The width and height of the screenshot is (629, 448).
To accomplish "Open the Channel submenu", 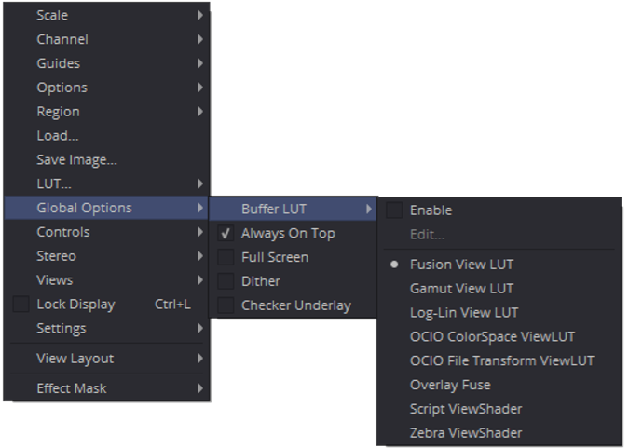I will pos(62,39).
